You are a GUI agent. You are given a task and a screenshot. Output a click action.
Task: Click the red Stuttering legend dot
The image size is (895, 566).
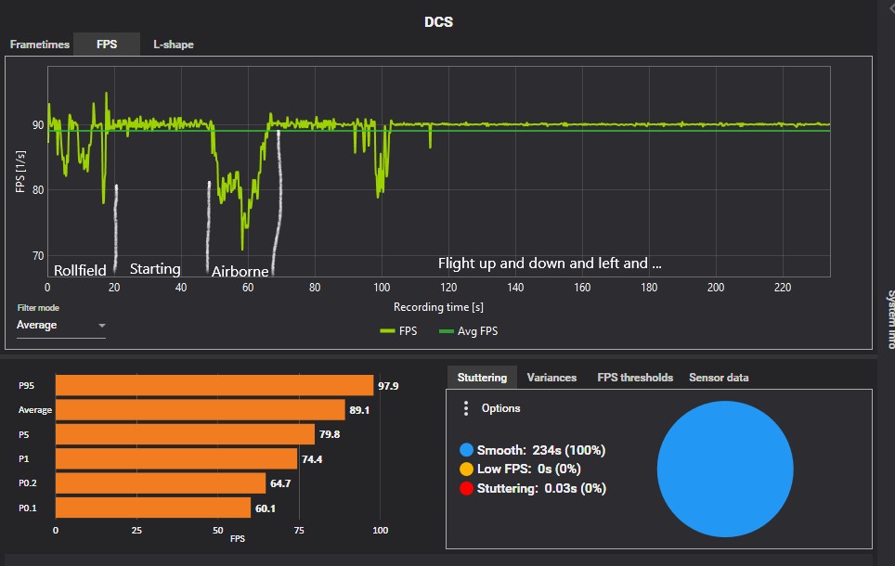tap(466, 488)
